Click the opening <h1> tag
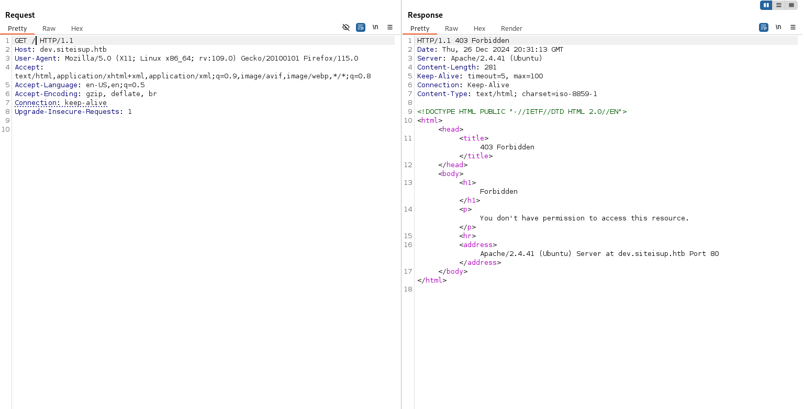Viewport: 804px width, 409px height. (x=467, y=182)
